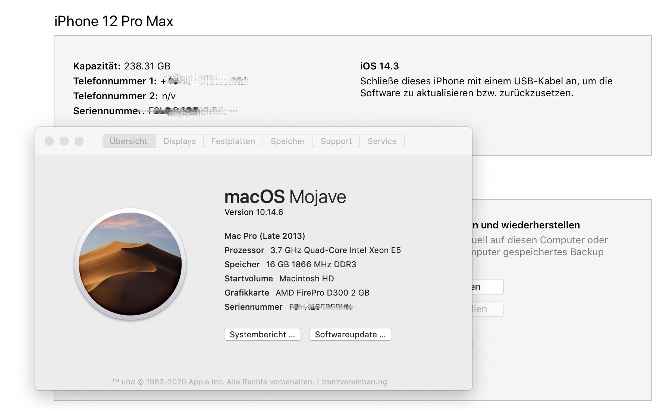
Task: Open the Displays tab
Action: (x=179, y=141)
